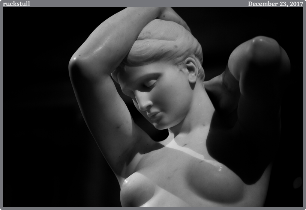This screenshot has height=210, width=306.
Task: Click the "ruckstull" title text
Action: click(16, 4)
